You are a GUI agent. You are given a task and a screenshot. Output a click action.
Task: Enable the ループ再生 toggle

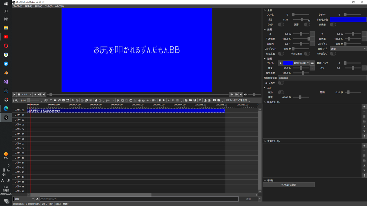(281, 83)
